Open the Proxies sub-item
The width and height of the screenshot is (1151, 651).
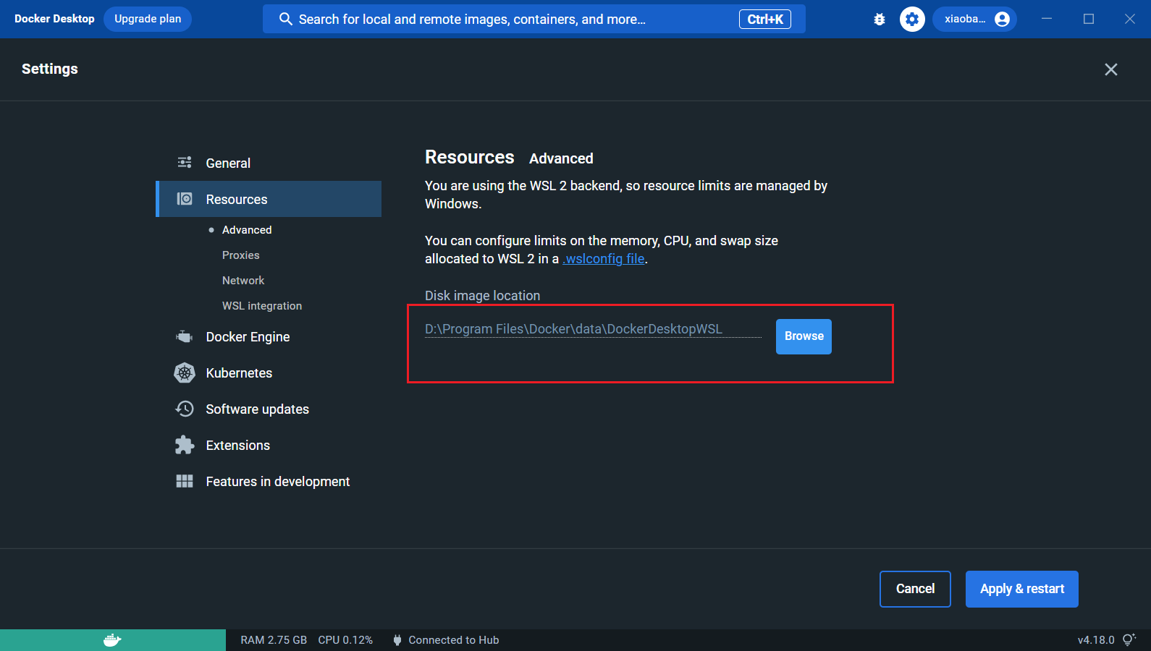click(x=241, y=255)
